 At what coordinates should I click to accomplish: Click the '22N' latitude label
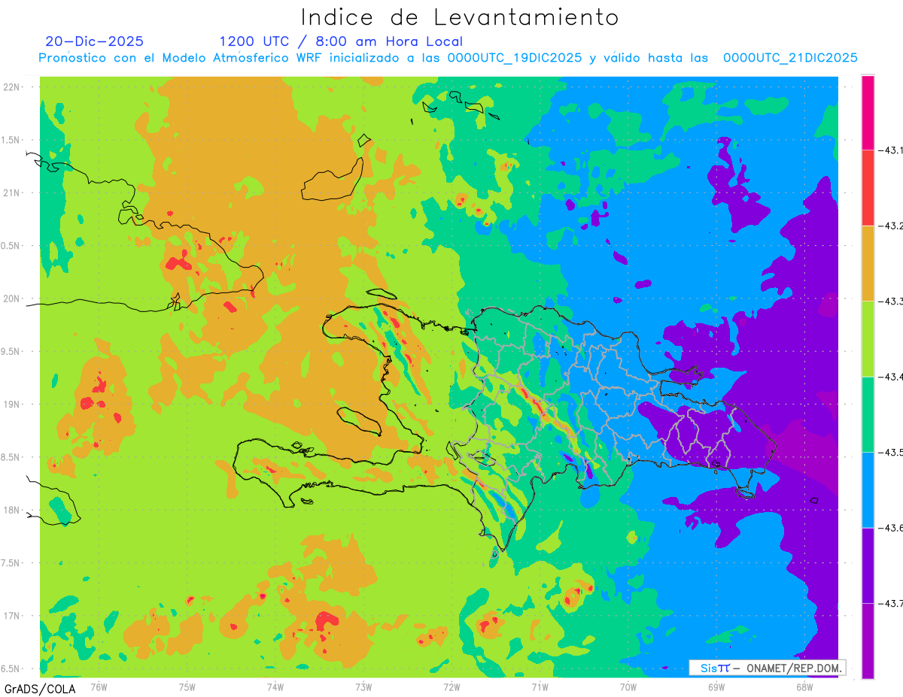12,87
